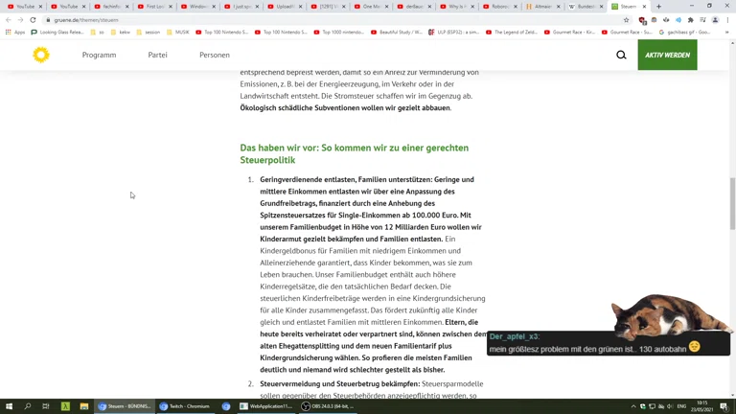This screenshot has width=736, height=414.
Task: Open the Chrome three-dot menu
Action: [727, 19]
